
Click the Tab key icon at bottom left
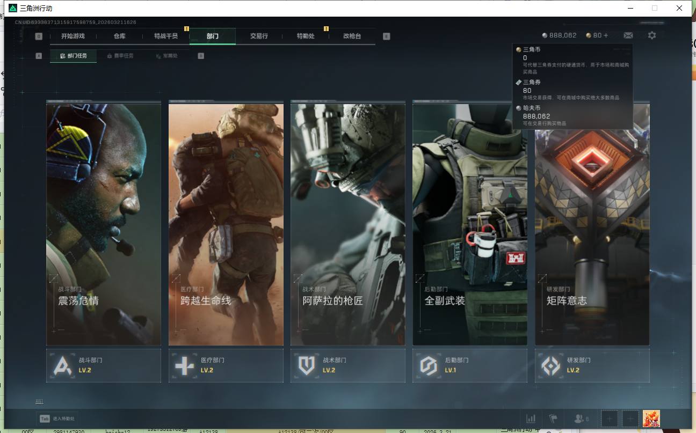point(44,419)
